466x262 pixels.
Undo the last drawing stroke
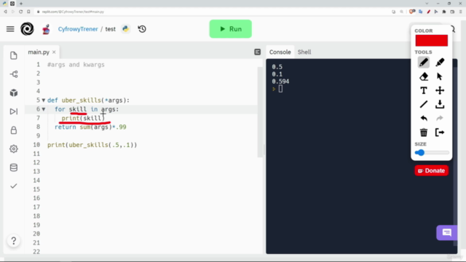tap(424, 118)
